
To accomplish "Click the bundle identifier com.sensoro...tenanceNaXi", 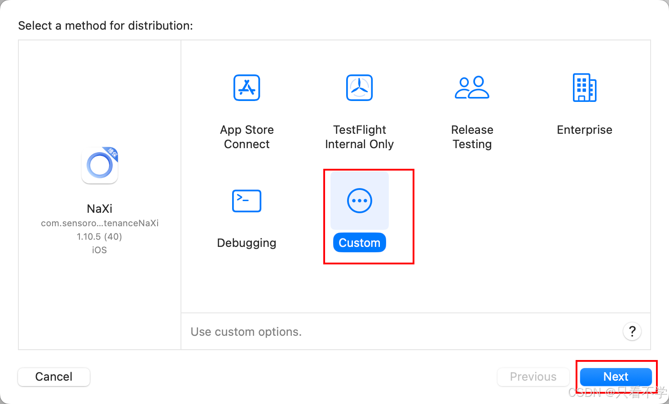I will [x=100, y=223].
